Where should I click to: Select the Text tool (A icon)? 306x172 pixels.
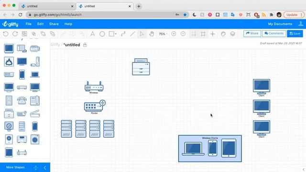pyautogui.click(x=92, y=34)
